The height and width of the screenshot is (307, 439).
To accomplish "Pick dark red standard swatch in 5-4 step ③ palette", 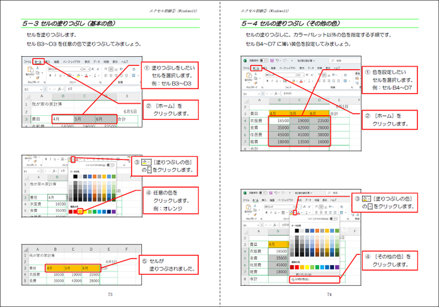I will point(292,267).
